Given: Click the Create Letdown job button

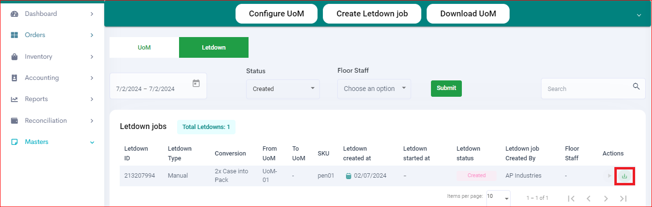Looking at the screenshot, I should [x=372, y=13].
